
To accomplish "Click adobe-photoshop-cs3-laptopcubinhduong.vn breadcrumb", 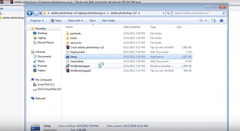I will coord(78,13).
